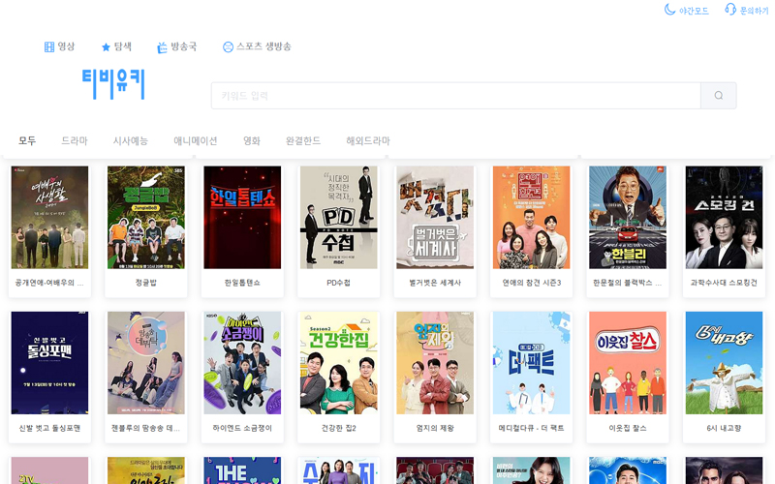Open the 방송국 broadcasters link
The image size is (775, 484).
pos(184,46)
